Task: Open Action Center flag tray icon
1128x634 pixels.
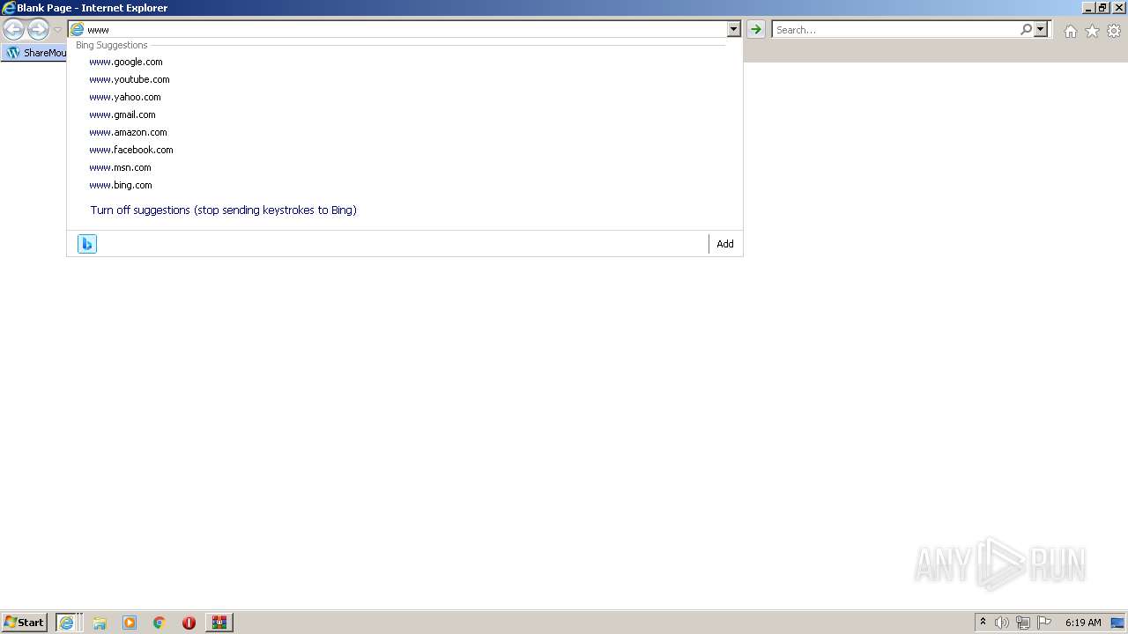Action: click(1044, 623)
